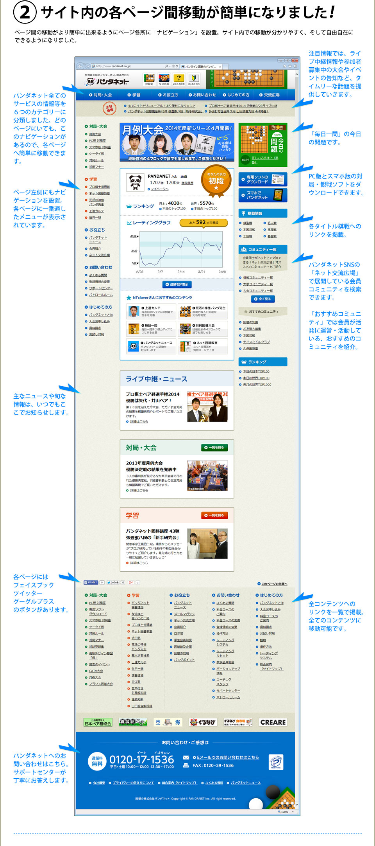375x846 pixels.
Task: Click the プロ棋士ペア碁選手権2014 news photo
Action: pyautogui.click(x=207, y=407)
